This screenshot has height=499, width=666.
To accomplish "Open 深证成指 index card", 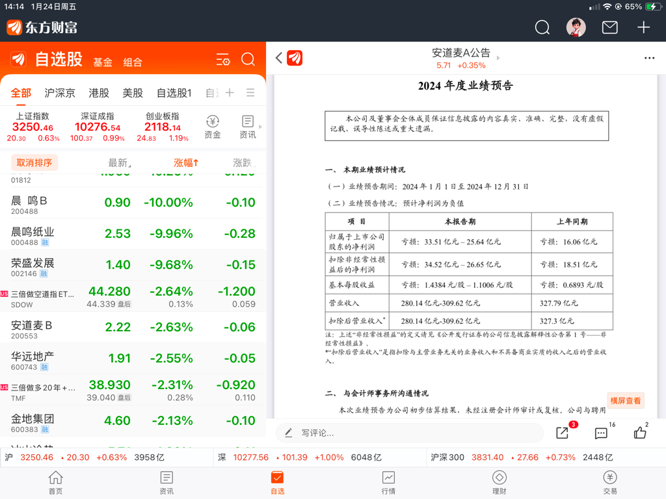I will click(x=98, y=127).
